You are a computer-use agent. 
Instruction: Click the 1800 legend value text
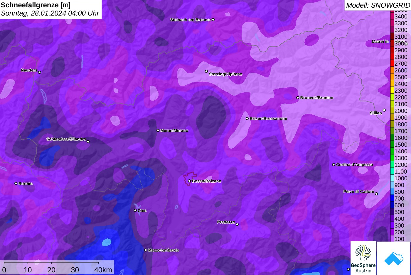pyautogui.click(x=401, y=124)
